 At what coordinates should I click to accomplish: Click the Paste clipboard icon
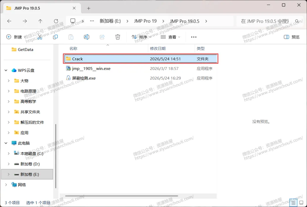point(71,37)
